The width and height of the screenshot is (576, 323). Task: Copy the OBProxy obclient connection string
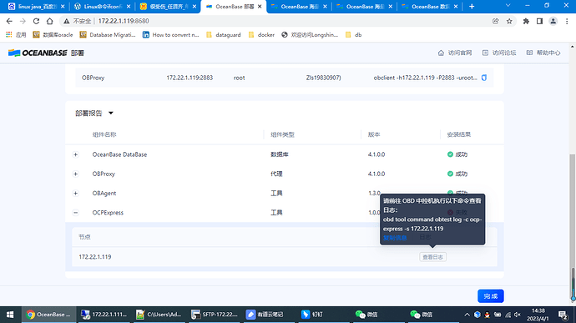click(x=484, y=78)
